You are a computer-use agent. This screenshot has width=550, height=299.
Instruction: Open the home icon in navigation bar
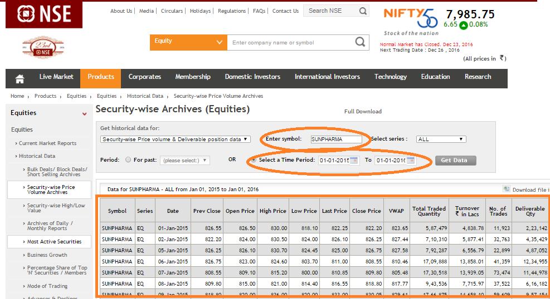tap(20, 79)
